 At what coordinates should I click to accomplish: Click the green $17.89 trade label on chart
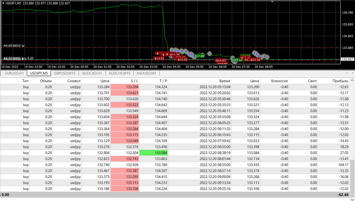click(199, 56)
